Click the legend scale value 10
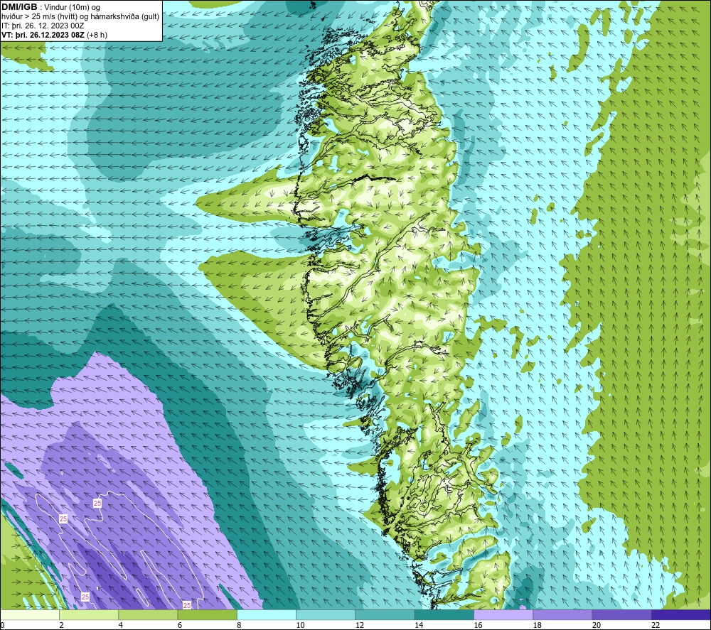 click(x=300, y=625)
